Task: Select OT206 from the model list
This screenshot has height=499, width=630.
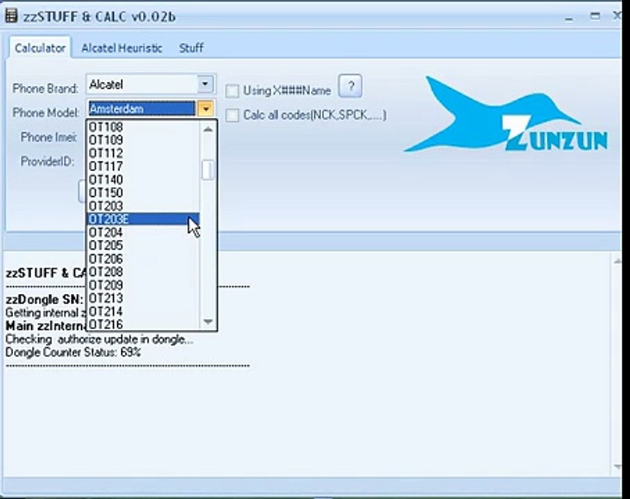Action: (x=143, y=259)
